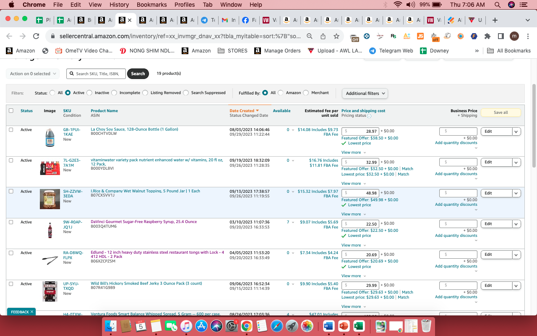The image size is (537, 336).
Task: Open Manage Orders bookmark
Action: click(x=278, y=51)
